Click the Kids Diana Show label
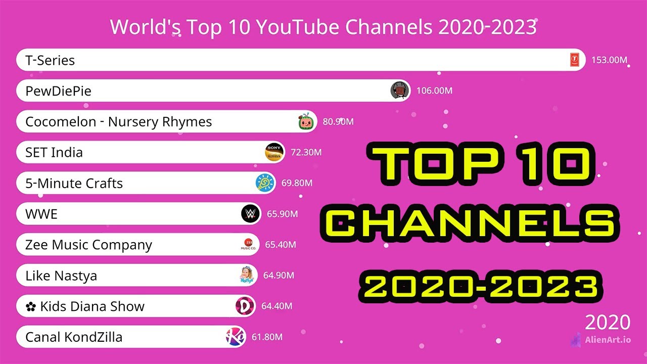Screen dimensions: 647x364 (85, 306)
